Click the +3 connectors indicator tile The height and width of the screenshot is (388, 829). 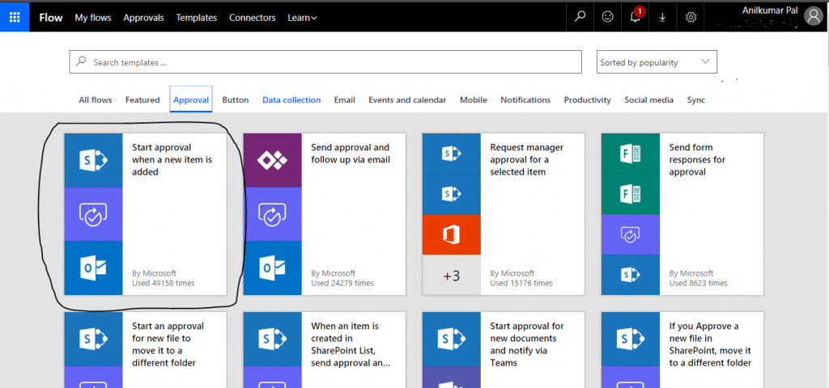click(x=451, y=276)
